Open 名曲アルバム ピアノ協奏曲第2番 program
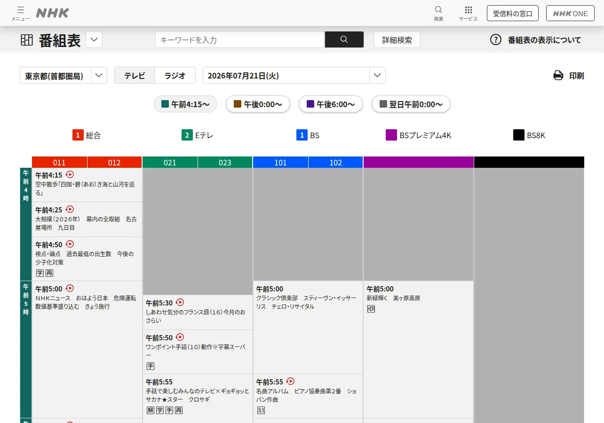The height and width of the screenshot is (423, 604). click(x=308, y=396)
